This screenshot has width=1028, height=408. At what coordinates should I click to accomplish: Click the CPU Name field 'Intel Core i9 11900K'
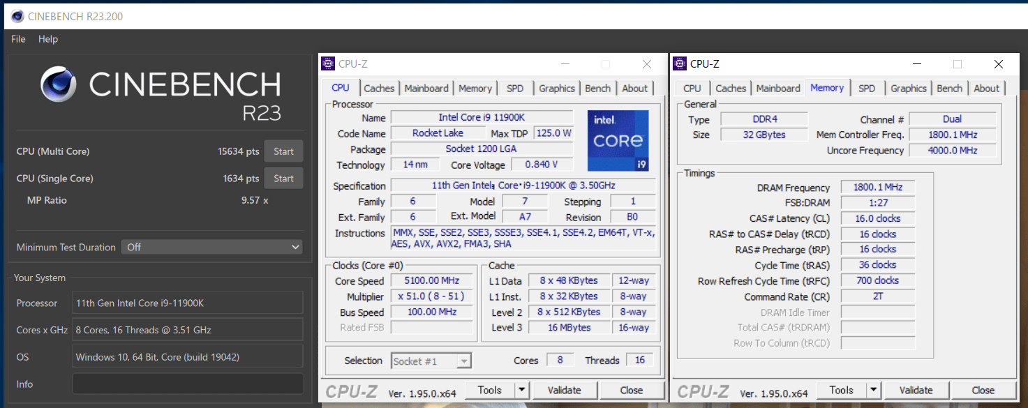pyautogui.click(x=482, y=117)
